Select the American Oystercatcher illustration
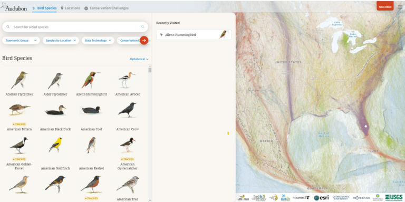 pyautogui.click(x=128, y=145)
